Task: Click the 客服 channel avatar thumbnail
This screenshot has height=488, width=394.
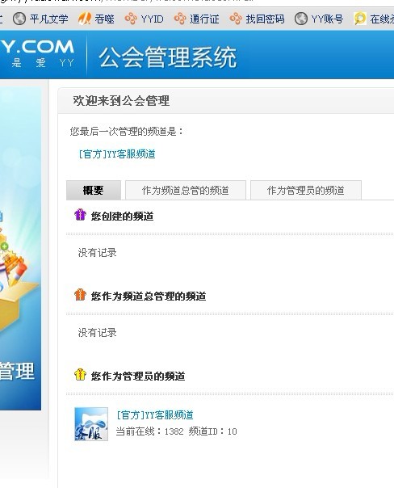Action: [91, 424]
